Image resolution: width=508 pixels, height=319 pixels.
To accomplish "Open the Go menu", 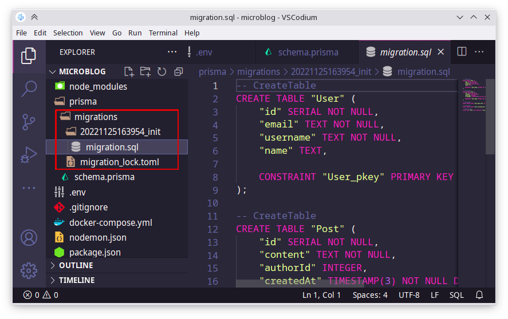I will pos(117,33).
